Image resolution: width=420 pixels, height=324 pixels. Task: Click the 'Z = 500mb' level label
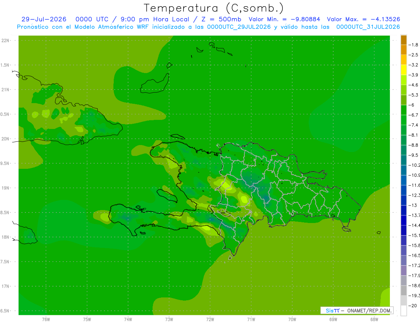[222, 19]
